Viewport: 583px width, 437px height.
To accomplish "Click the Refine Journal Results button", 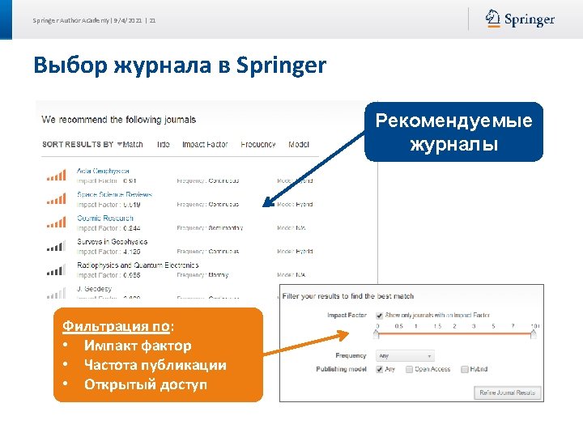I will pos(507,392).
